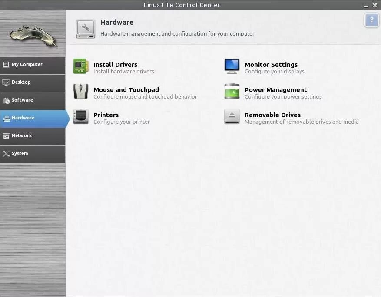Viewport: 381px width, 297px height.
Task: Go to the Network section
Action: click(x=33, y=137)
